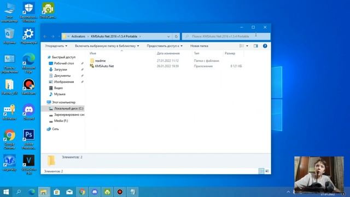Open Google Chrome desktop shortcut
This screenshot has height=197, width=350.
[9, 139]
